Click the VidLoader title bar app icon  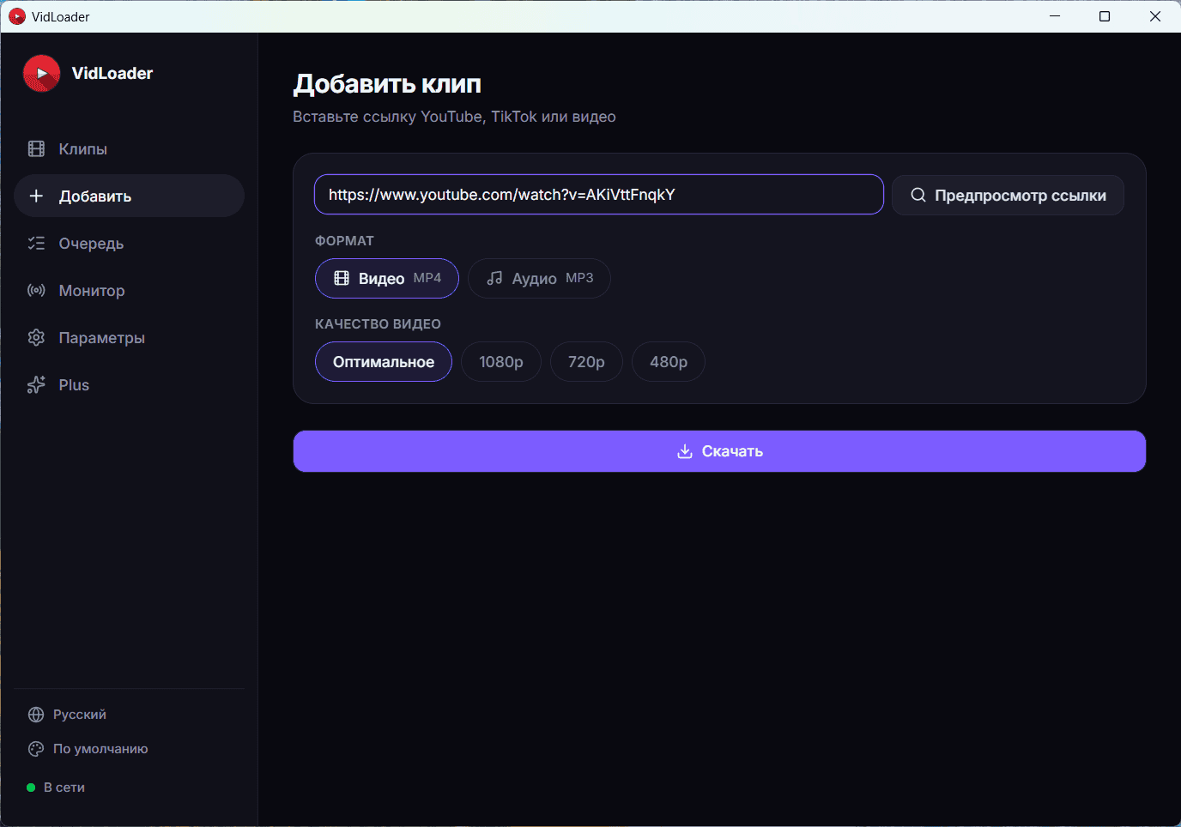click(16, 16)
